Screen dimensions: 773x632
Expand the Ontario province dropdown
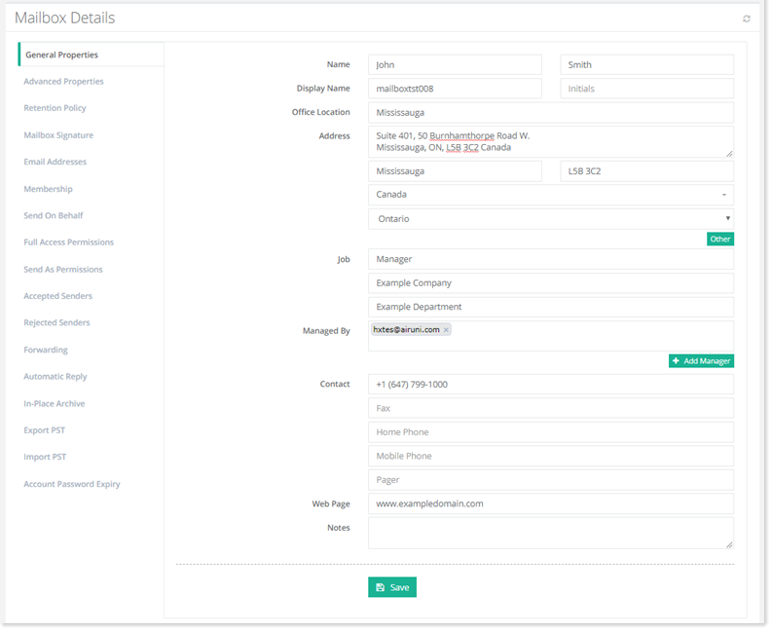[550, 219]
